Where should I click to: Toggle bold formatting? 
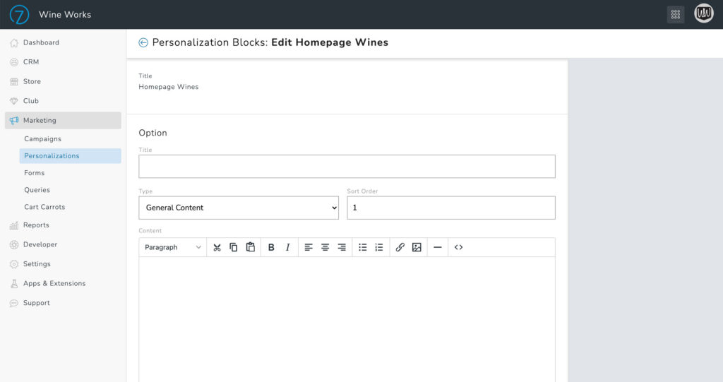pyautogui.click(x=271, y=247)
